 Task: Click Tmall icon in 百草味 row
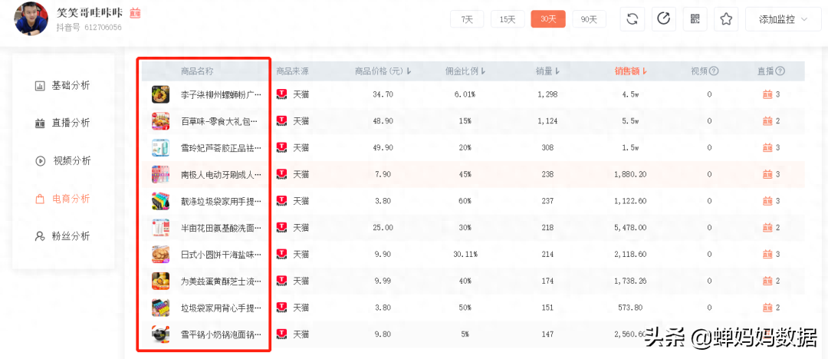coord(282,121)
